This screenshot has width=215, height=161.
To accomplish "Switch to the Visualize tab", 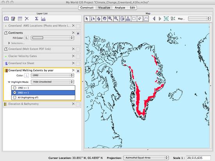I will click(x=104, y=8).
